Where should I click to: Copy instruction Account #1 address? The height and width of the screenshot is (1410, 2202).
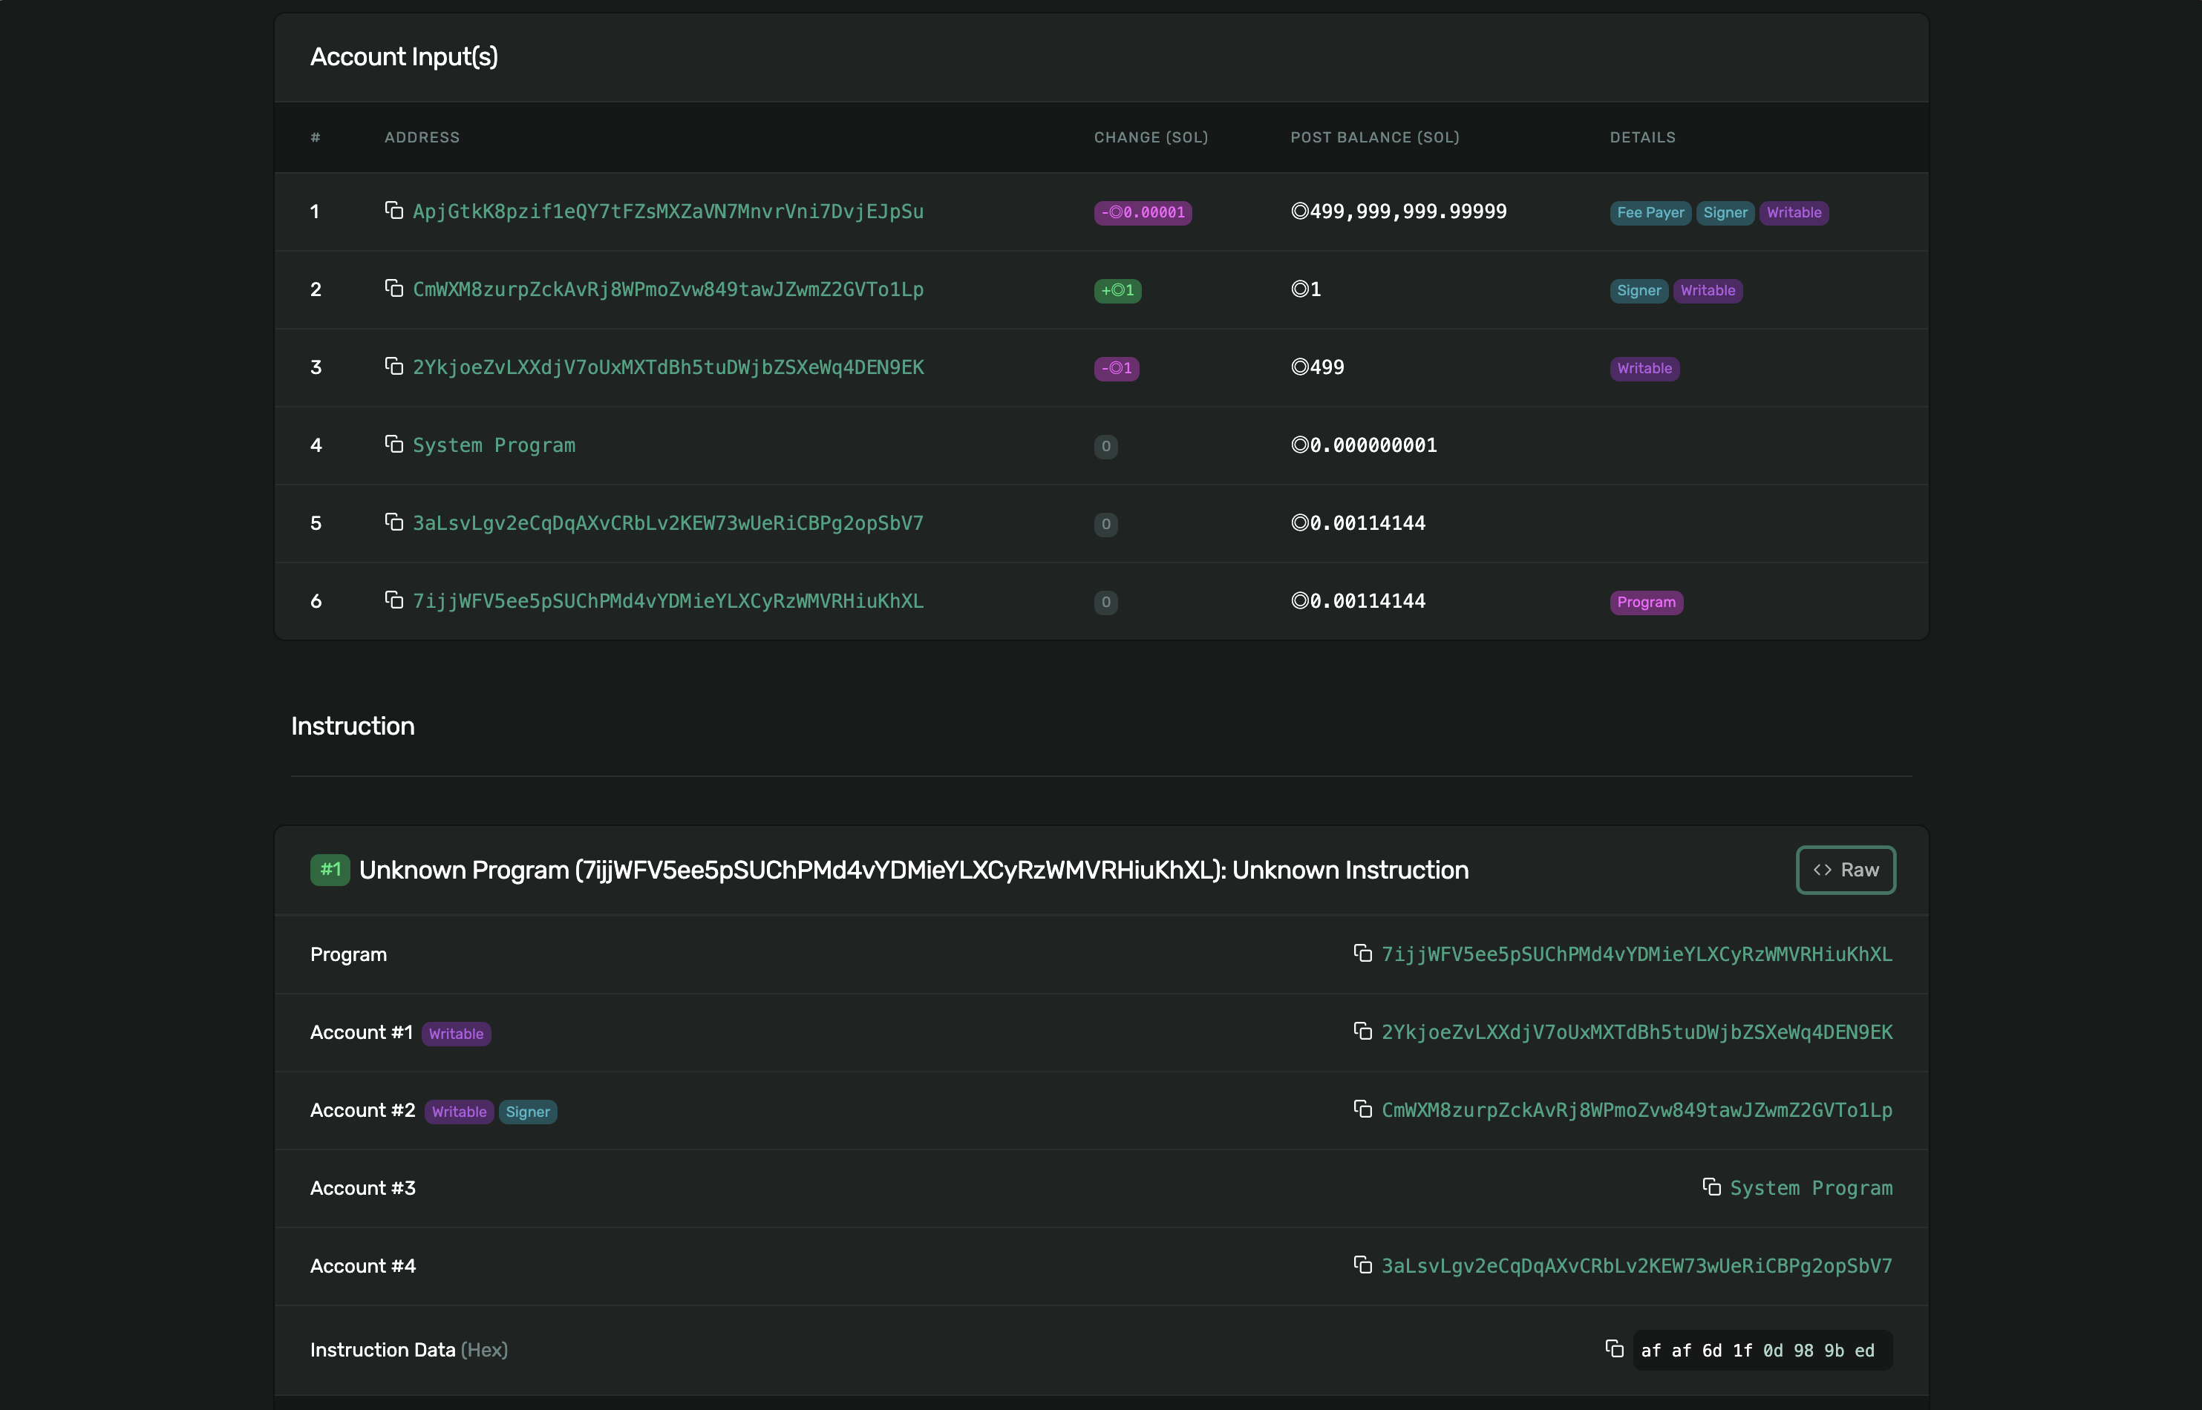[1362, 1031]
